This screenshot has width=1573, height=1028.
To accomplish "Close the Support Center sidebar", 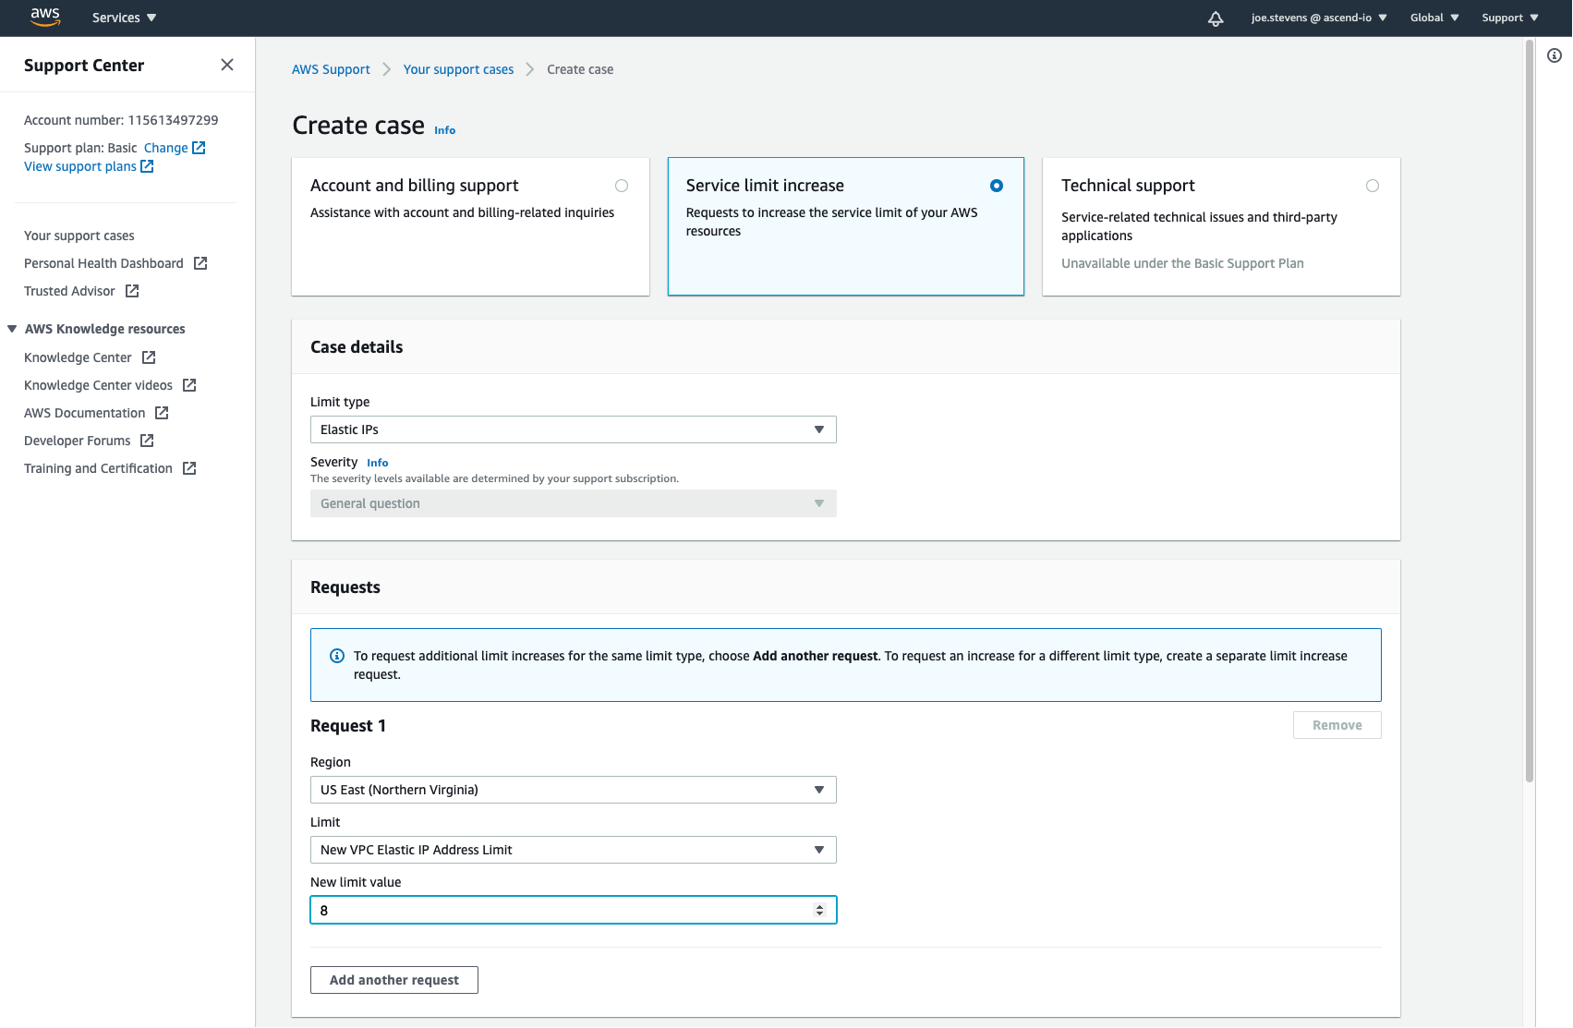I will coord(227,65).
